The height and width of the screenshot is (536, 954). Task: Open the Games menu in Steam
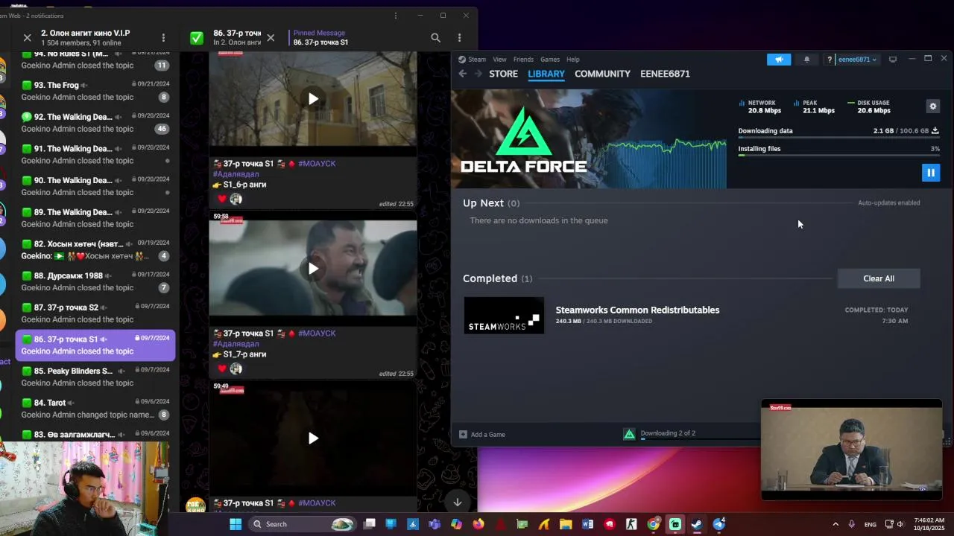tap(550, 60)
